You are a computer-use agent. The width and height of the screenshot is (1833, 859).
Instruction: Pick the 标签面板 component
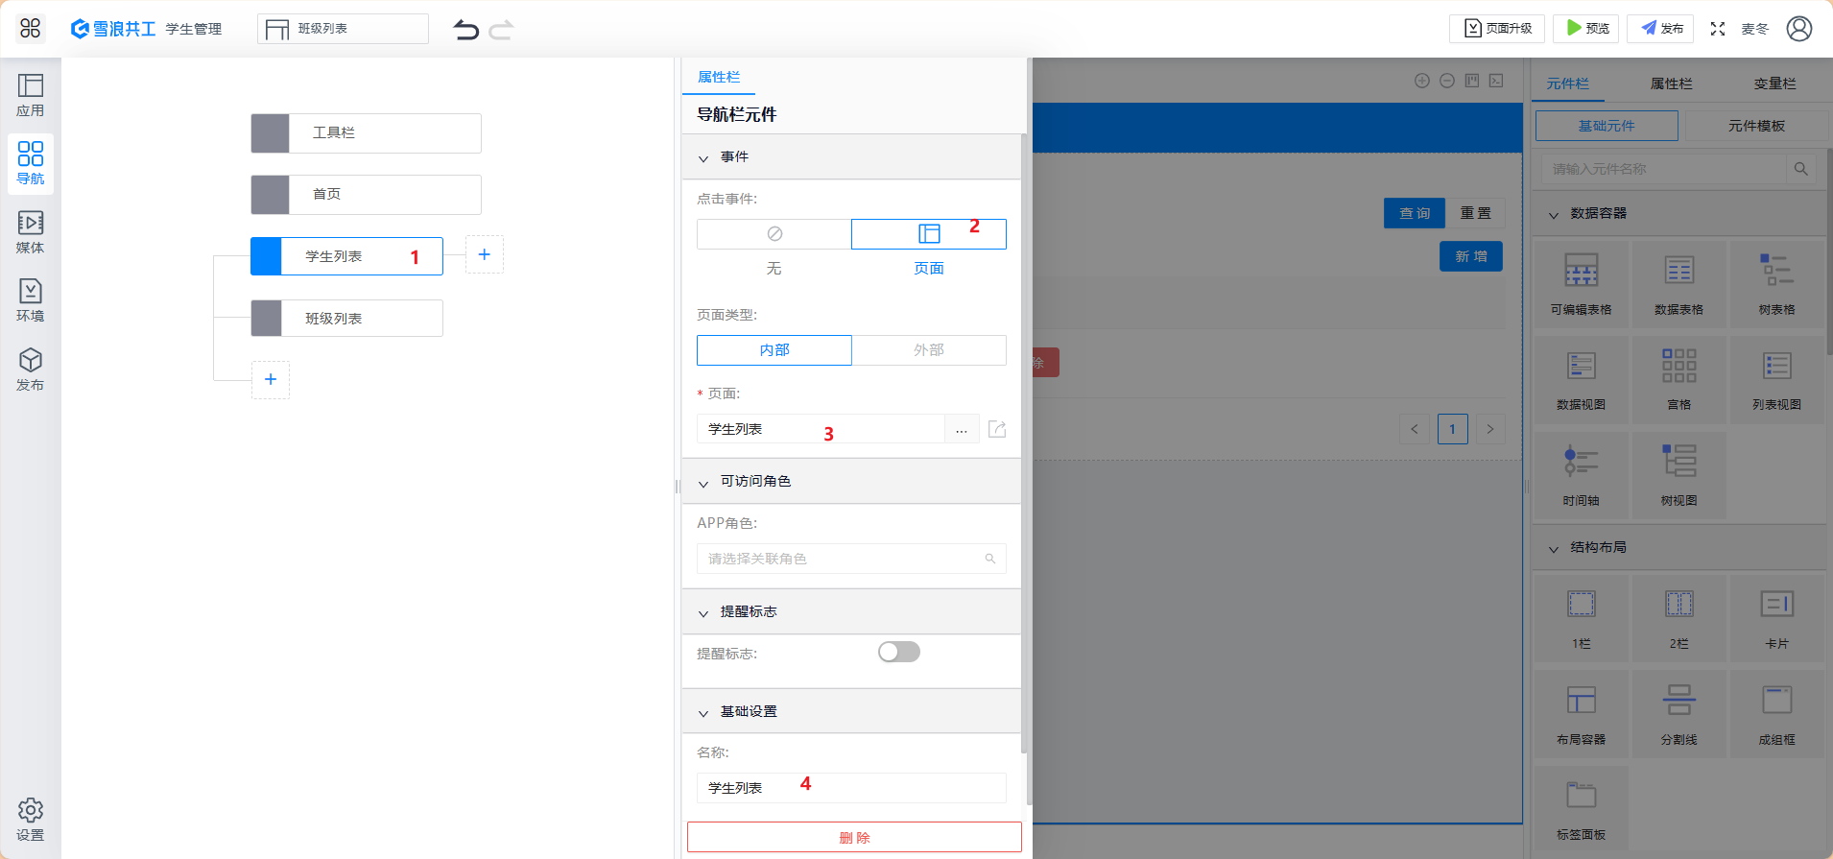[1582, 809]
